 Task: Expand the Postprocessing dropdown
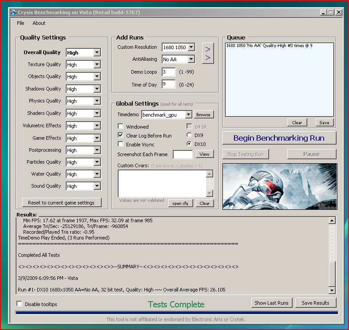click(97, 150)
